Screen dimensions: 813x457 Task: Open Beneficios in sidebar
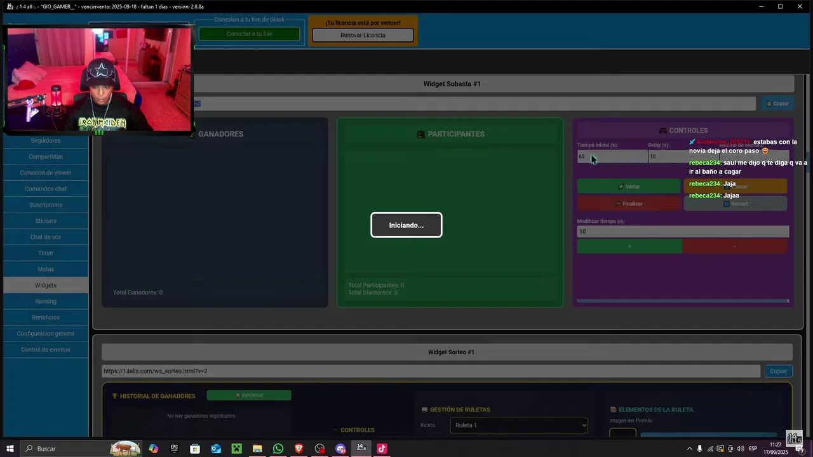(46, 317)
